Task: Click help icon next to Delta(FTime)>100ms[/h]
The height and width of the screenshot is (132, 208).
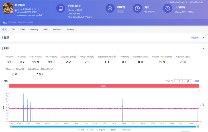Action: coord(52,69)
